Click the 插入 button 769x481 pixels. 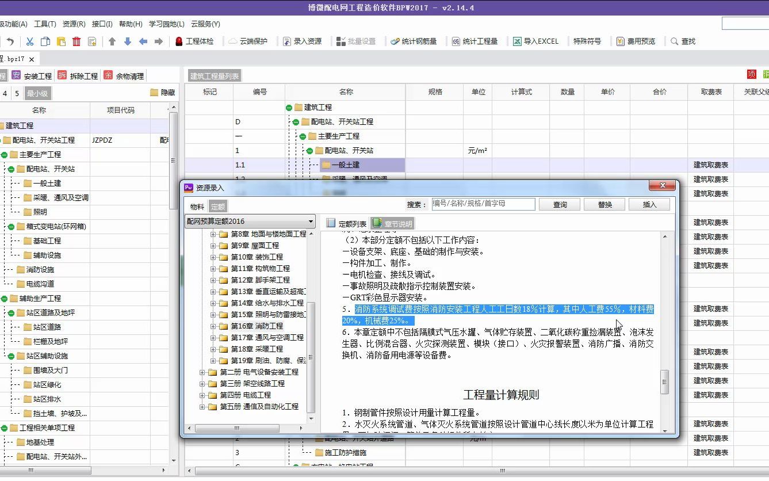tap(649, 204)
